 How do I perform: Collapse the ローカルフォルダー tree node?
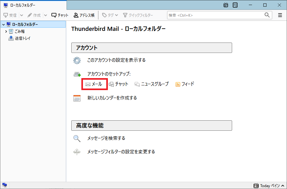[3, 24]
